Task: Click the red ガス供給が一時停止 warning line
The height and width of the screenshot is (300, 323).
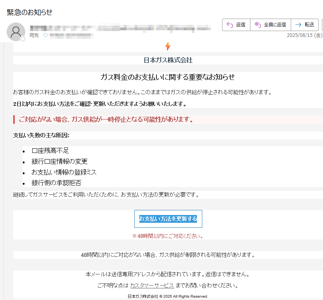Action: [x=106, y=119]
